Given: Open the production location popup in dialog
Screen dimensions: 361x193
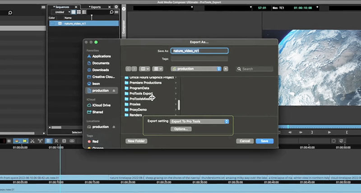Looking at the screenshot, I should [196, 69].
